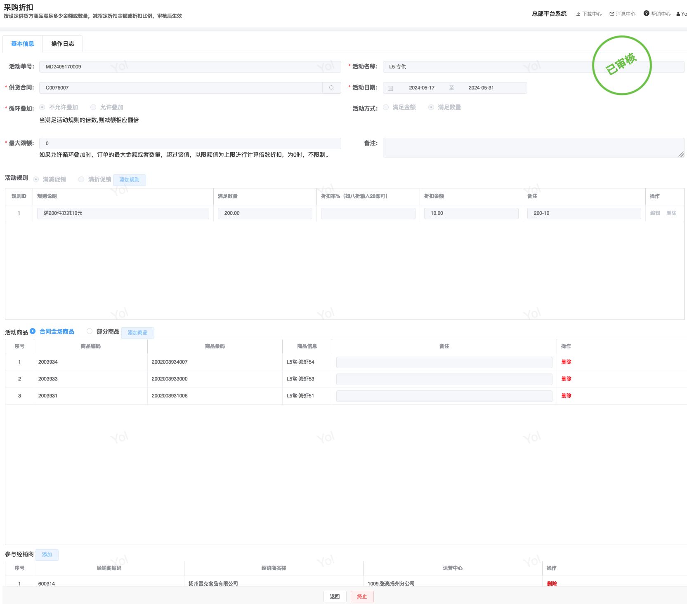Click the 添加规则 button
The height and width of the screenshot is (604, 687).
coord(129,180)
